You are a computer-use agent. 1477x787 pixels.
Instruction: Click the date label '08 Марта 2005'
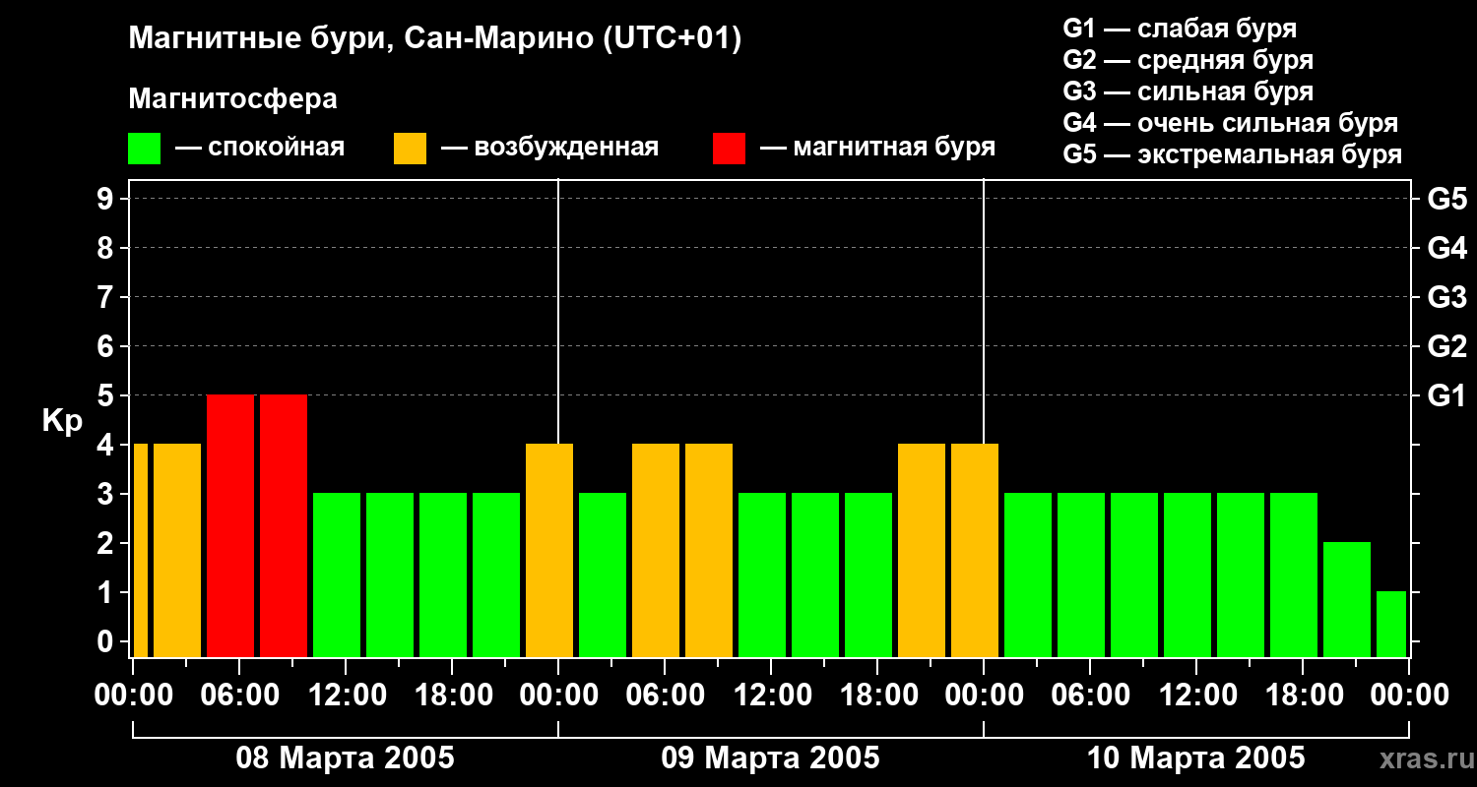pos(345,758)
